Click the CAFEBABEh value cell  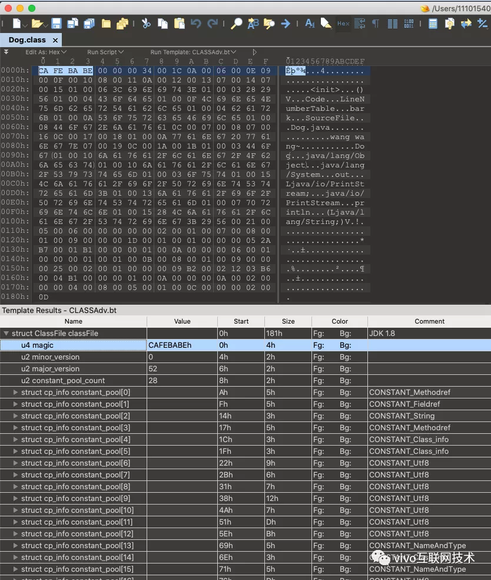[x=182, y=345]
